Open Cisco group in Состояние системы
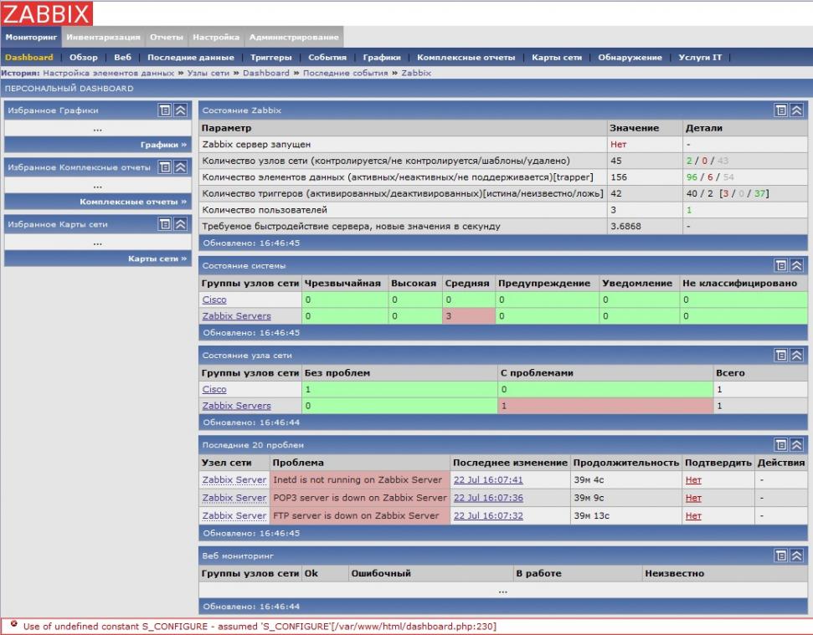813x635 pixels. (214, 300)
